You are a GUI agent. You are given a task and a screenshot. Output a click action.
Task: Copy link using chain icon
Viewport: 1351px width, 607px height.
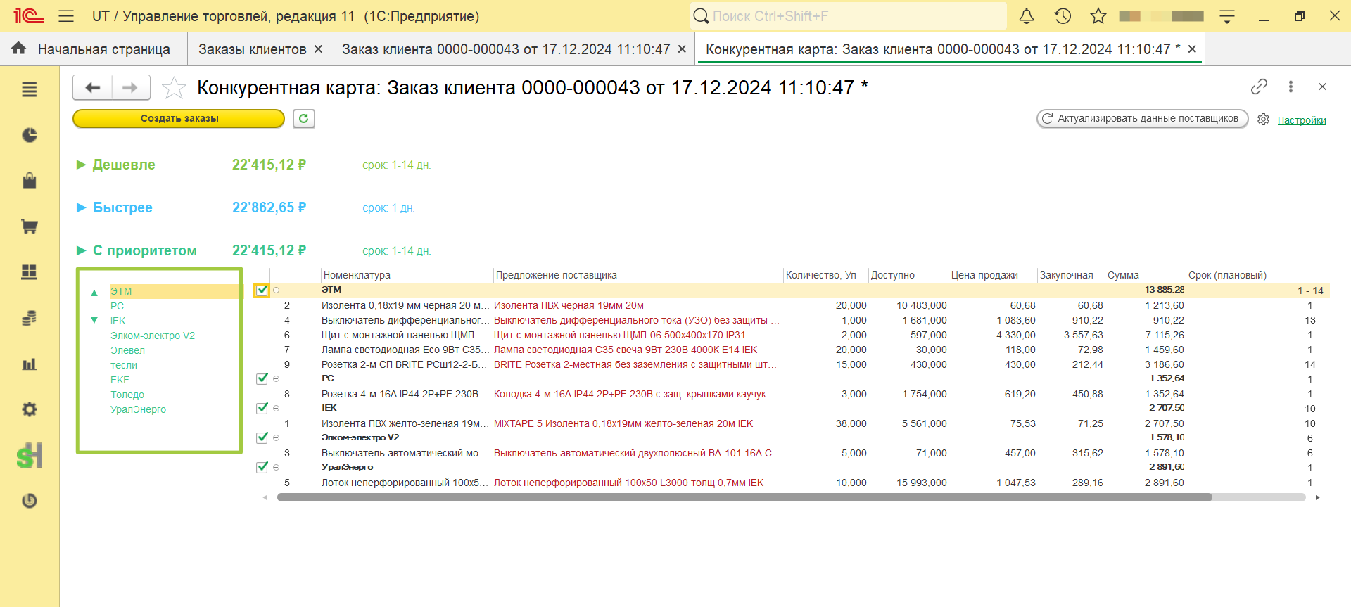coord(1259,87)
